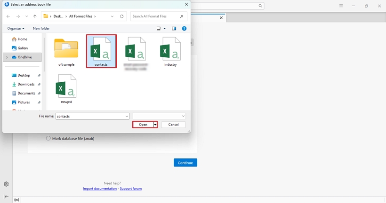Go forward in folder navigation
The width and height of the screenshot is (386, 203).
coord(18,16)
